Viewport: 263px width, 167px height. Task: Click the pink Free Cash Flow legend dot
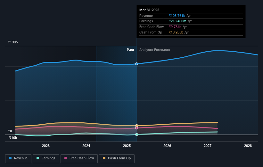point(66,158)
